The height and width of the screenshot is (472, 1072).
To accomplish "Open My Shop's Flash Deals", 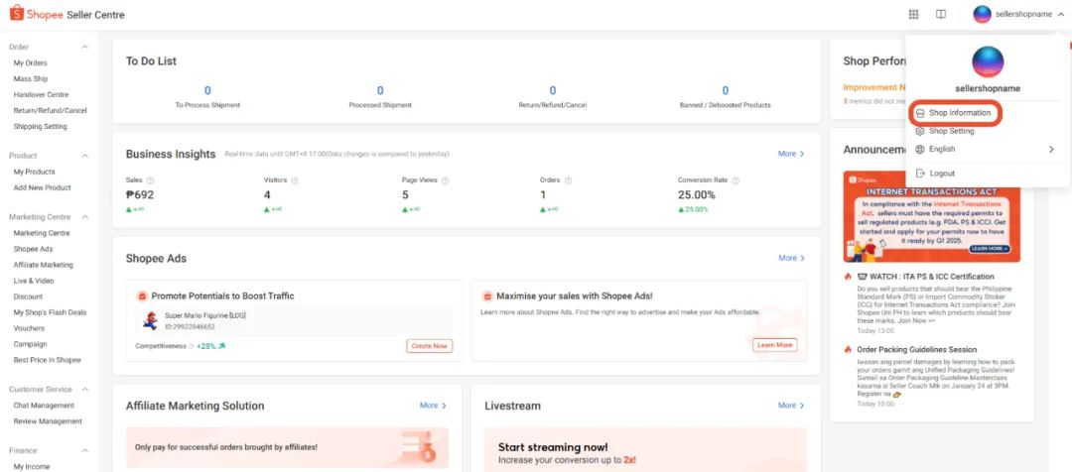I will [x=50, y=312].
